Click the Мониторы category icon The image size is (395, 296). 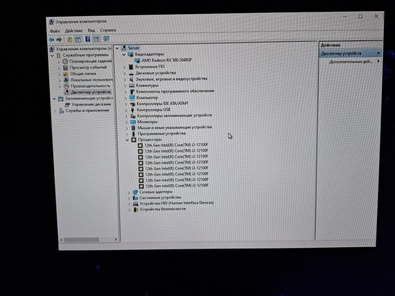[133, 122]
